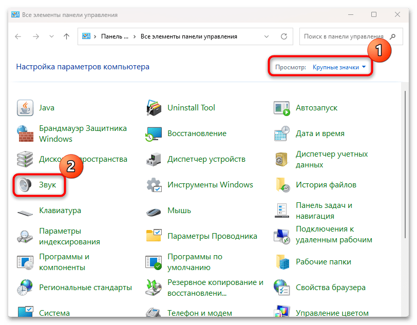Expand the address bar history chevron
The width and height of the screenshot is (417, 325).
tap(266, 36)
